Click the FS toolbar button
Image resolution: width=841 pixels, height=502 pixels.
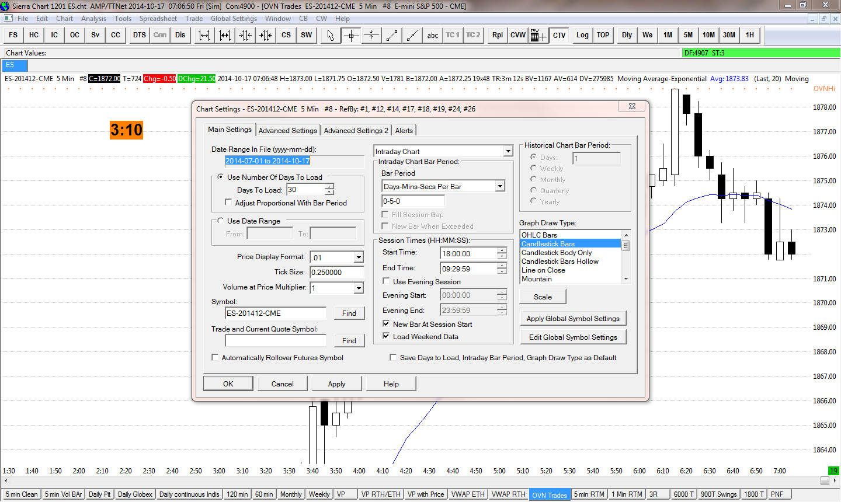[13, 35]
